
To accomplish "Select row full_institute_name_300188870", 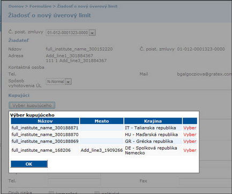I will (x=104, y=135).
